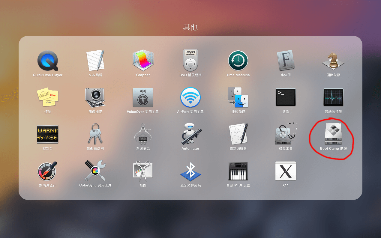The image size is (381, 238).
Task: Open Automator robot icon
Action: click(x=190, y=134)
